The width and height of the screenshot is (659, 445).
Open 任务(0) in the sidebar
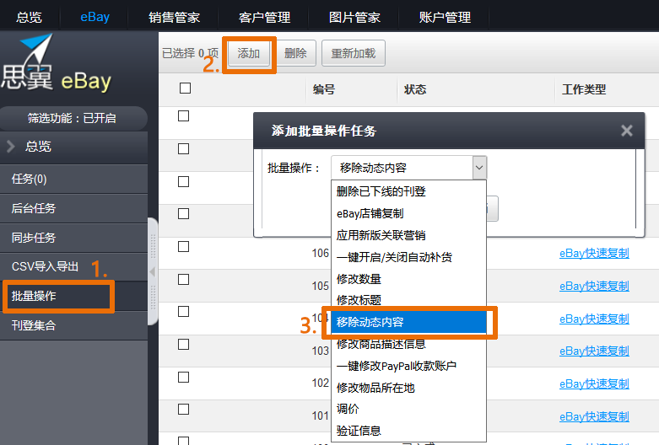[x=73, y=179]
